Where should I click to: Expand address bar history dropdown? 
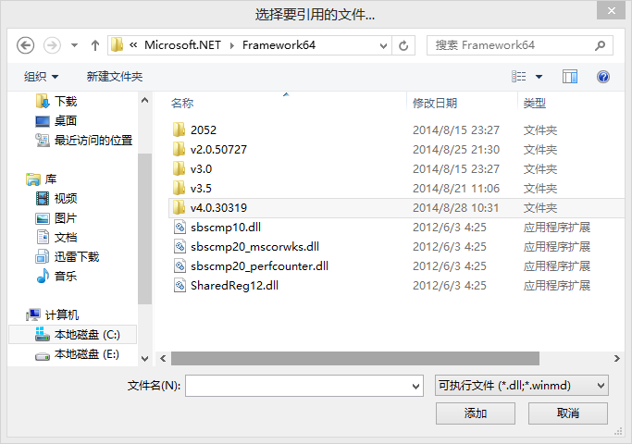tap(383, 46)
